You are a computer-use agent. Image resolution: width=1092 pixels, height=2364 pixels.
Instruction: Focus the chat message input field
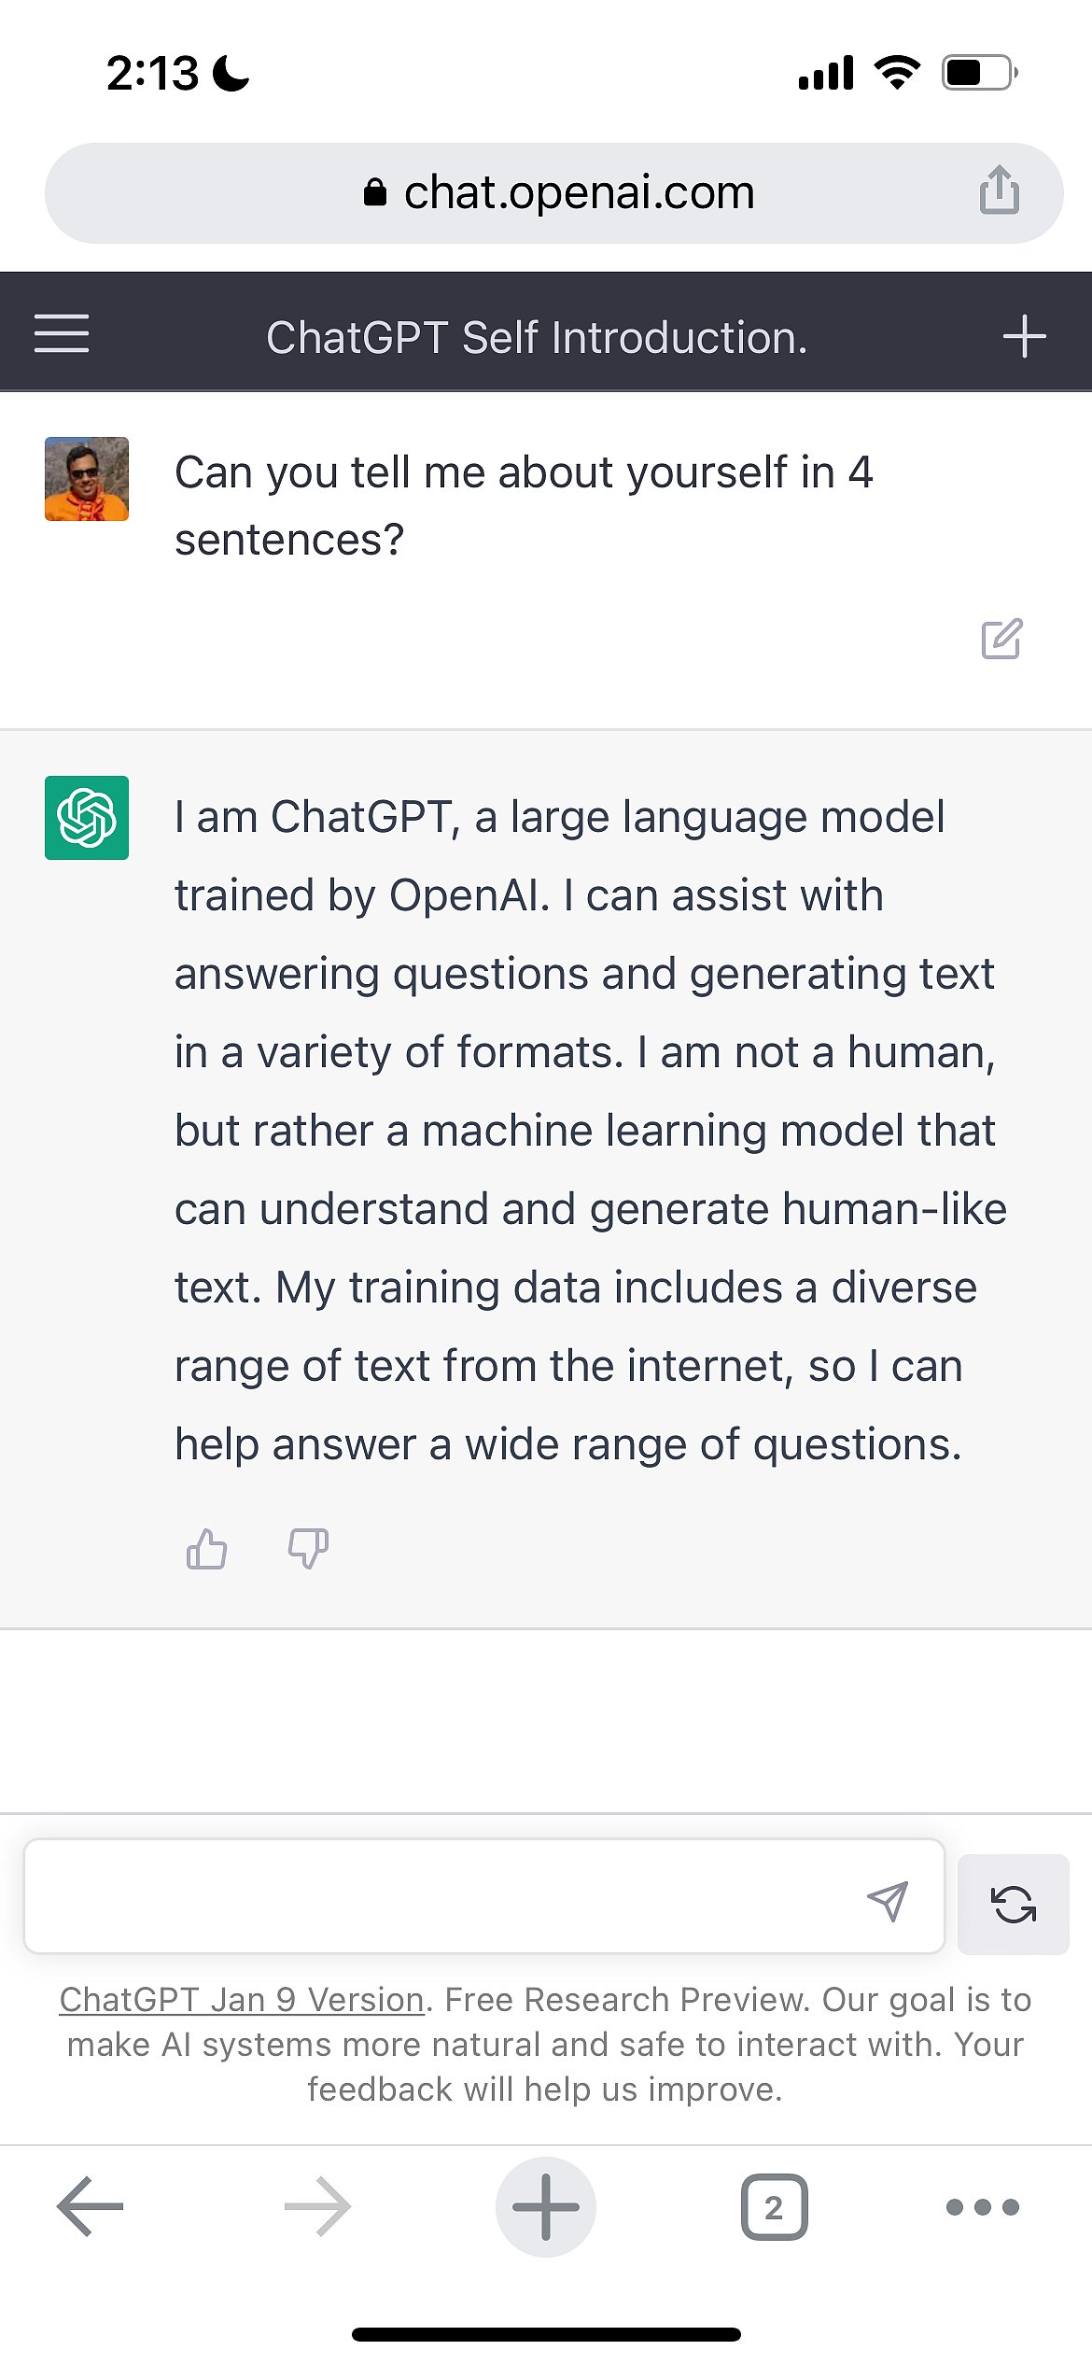[x=439, y=1896]
